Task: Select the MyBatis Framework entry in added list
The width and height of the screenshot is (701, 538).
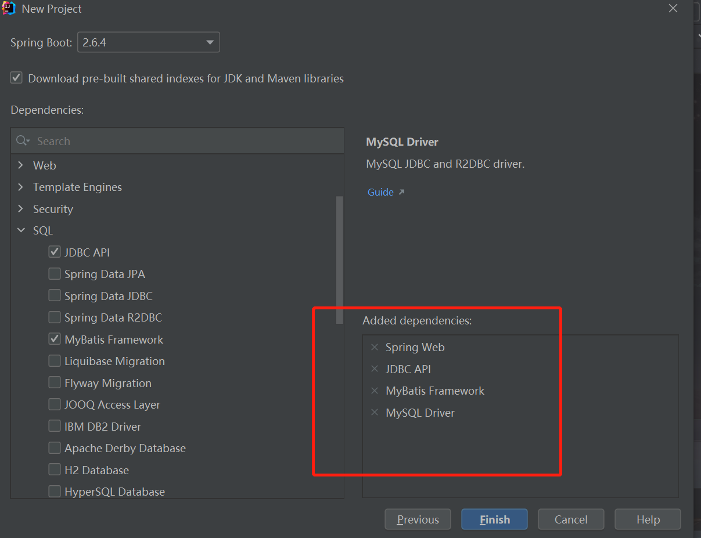Action: [x=435, y=391]
